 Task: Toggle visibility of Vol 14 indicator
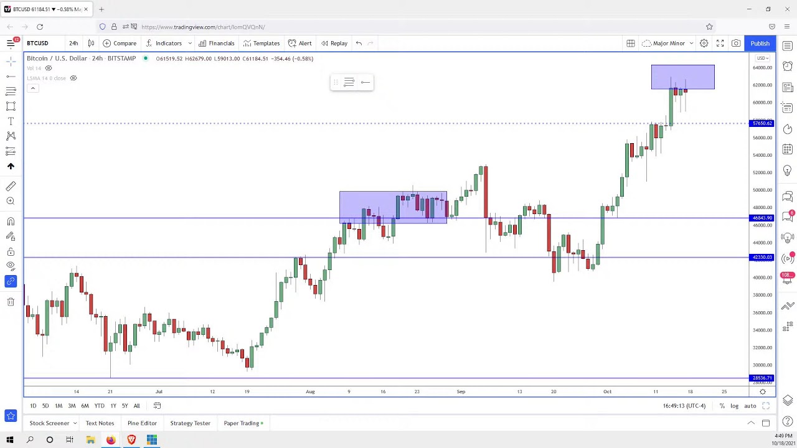click(49, 68)
